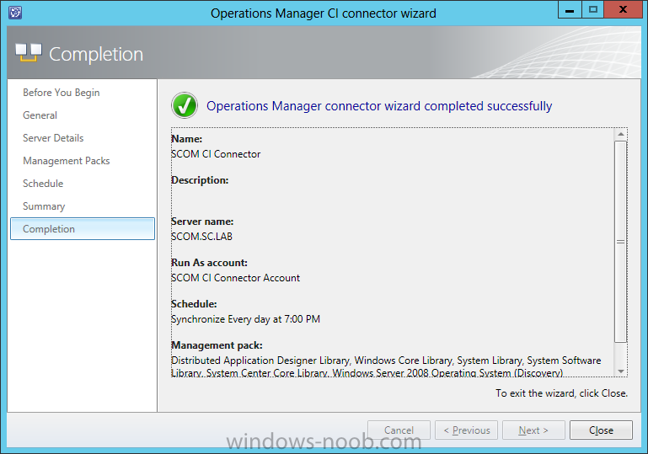Click the Next button
Screen dimensions: 648x454
pyautogui.click(x=533, y=430)
